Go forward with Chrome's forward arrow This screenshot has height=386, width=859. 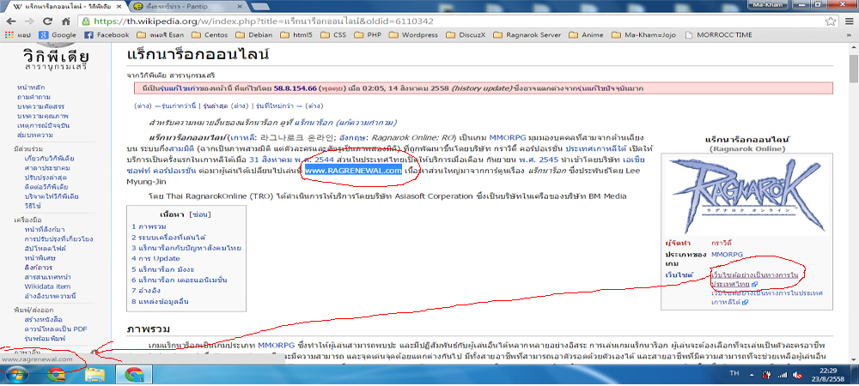29,21
